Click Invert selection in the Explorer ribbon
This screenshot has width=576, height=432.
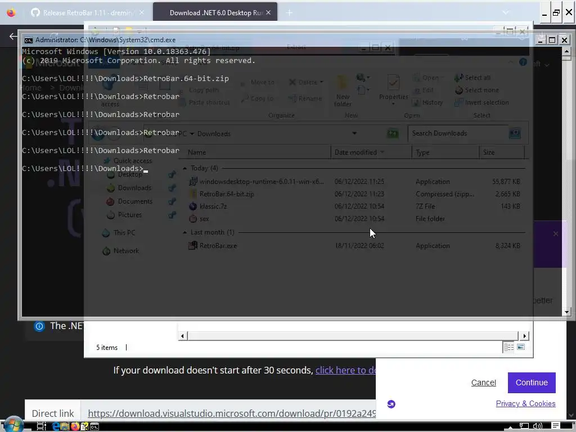481,102
